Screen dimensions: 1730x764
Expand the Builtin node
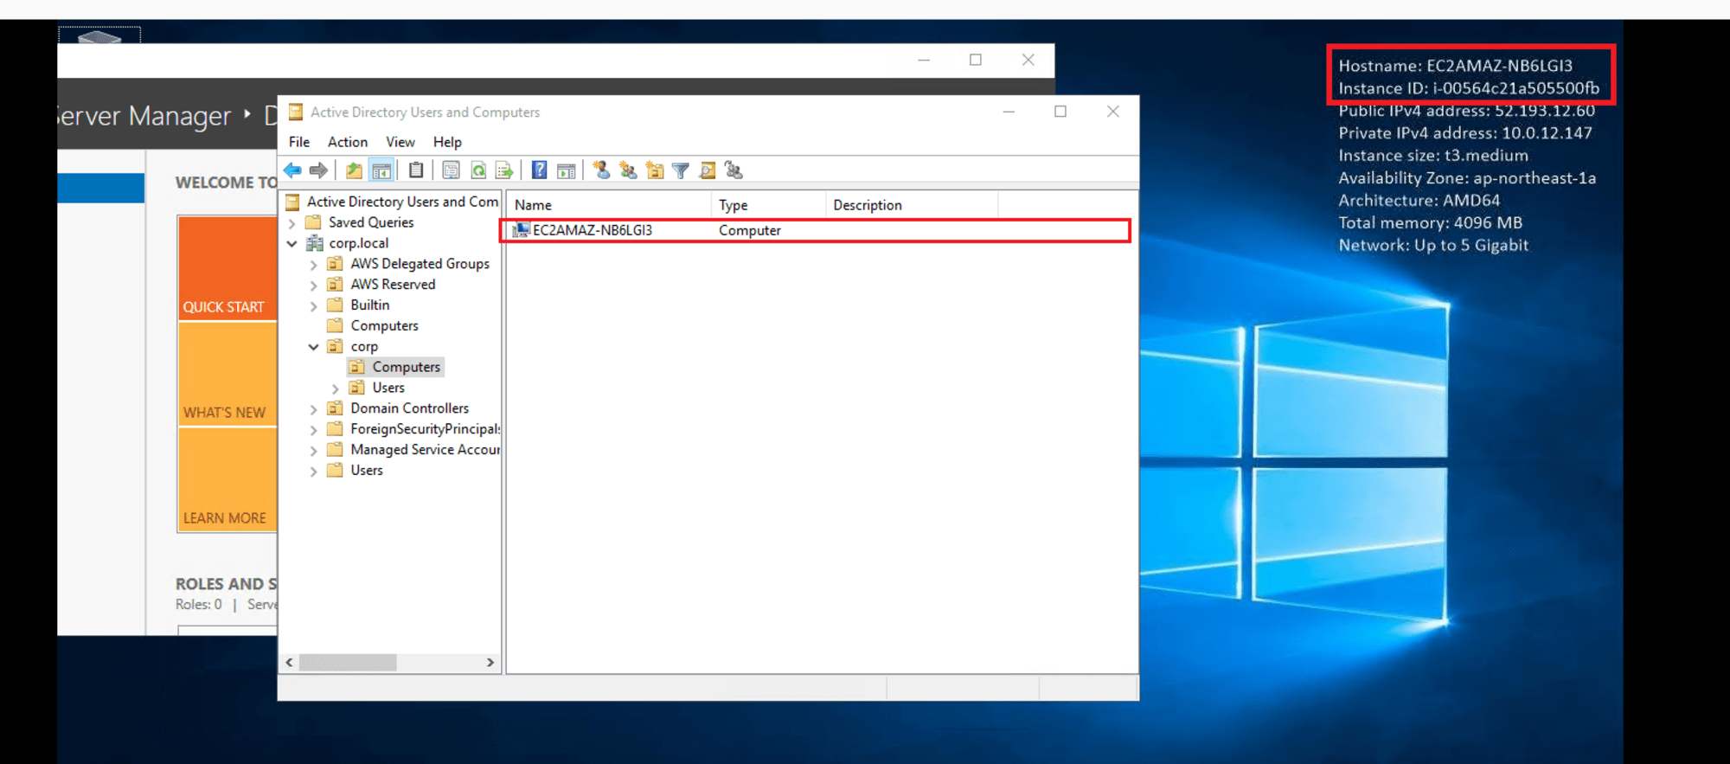[x=314, y=306]
